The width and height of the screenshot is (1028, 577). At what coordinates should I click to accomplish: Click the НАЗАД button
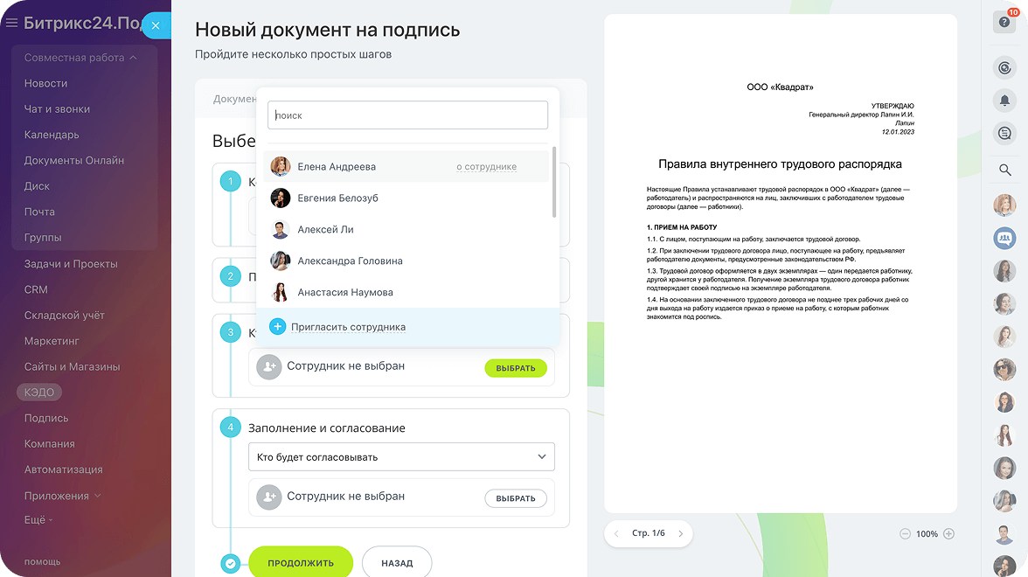[x=397, y=563]
